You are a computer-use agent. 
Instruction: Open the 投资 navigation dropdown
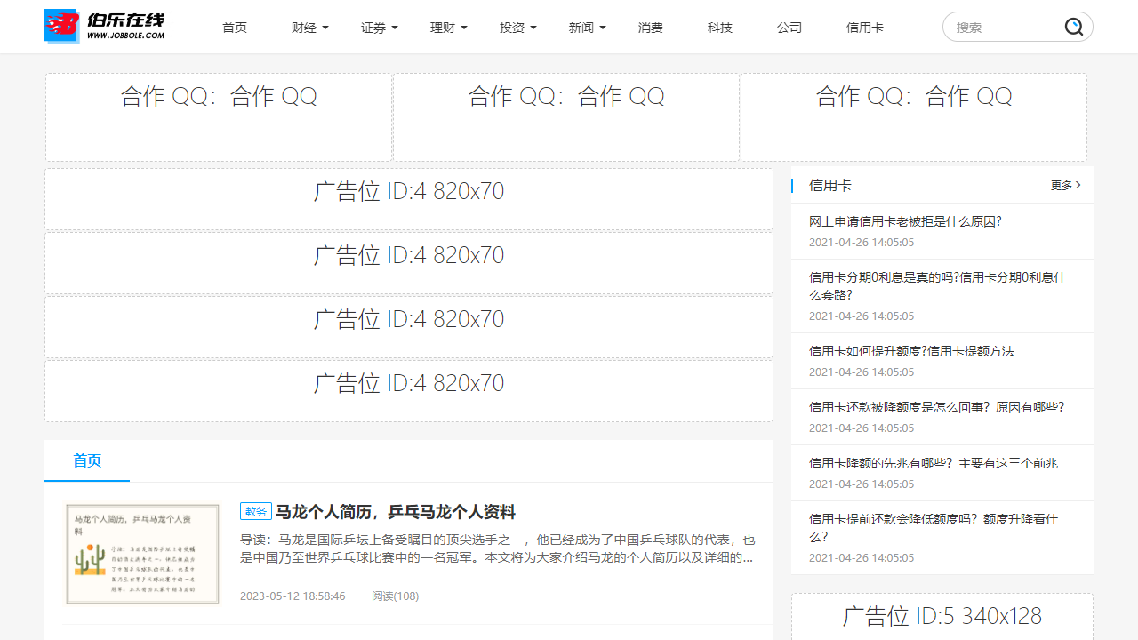[x=517, y=28]
